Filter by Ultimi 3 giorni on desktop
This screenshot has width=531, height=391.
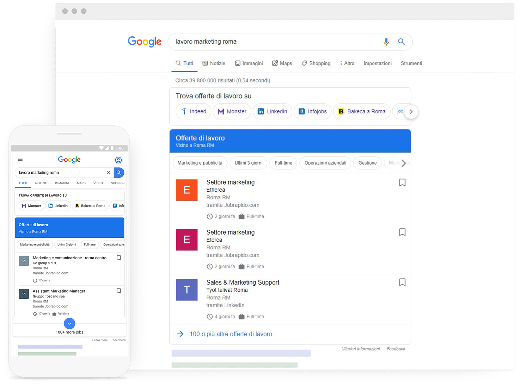249,163
